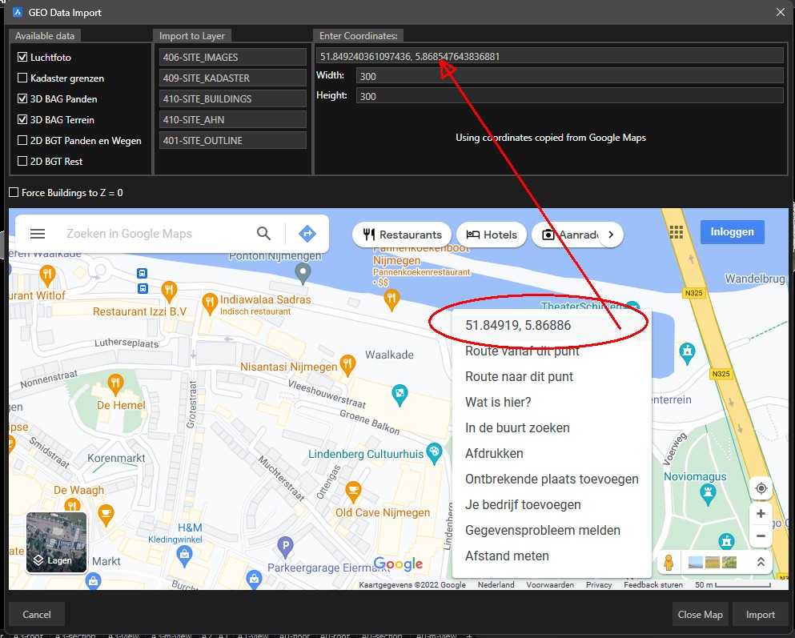Expand the map imagery options double chevron
Screen dimensions: 795x638
coord(760,563)
